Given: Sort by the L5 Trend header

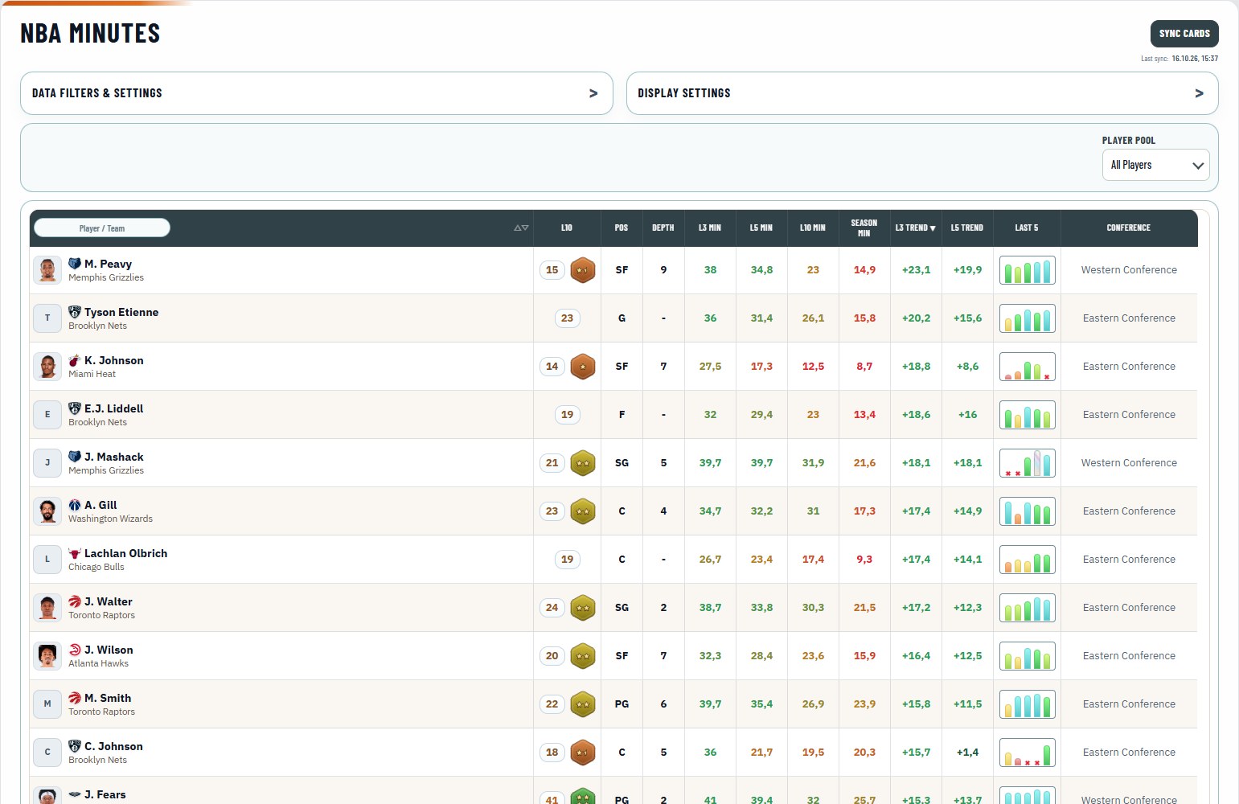Looking at the screenshot, I should point(967,228).
